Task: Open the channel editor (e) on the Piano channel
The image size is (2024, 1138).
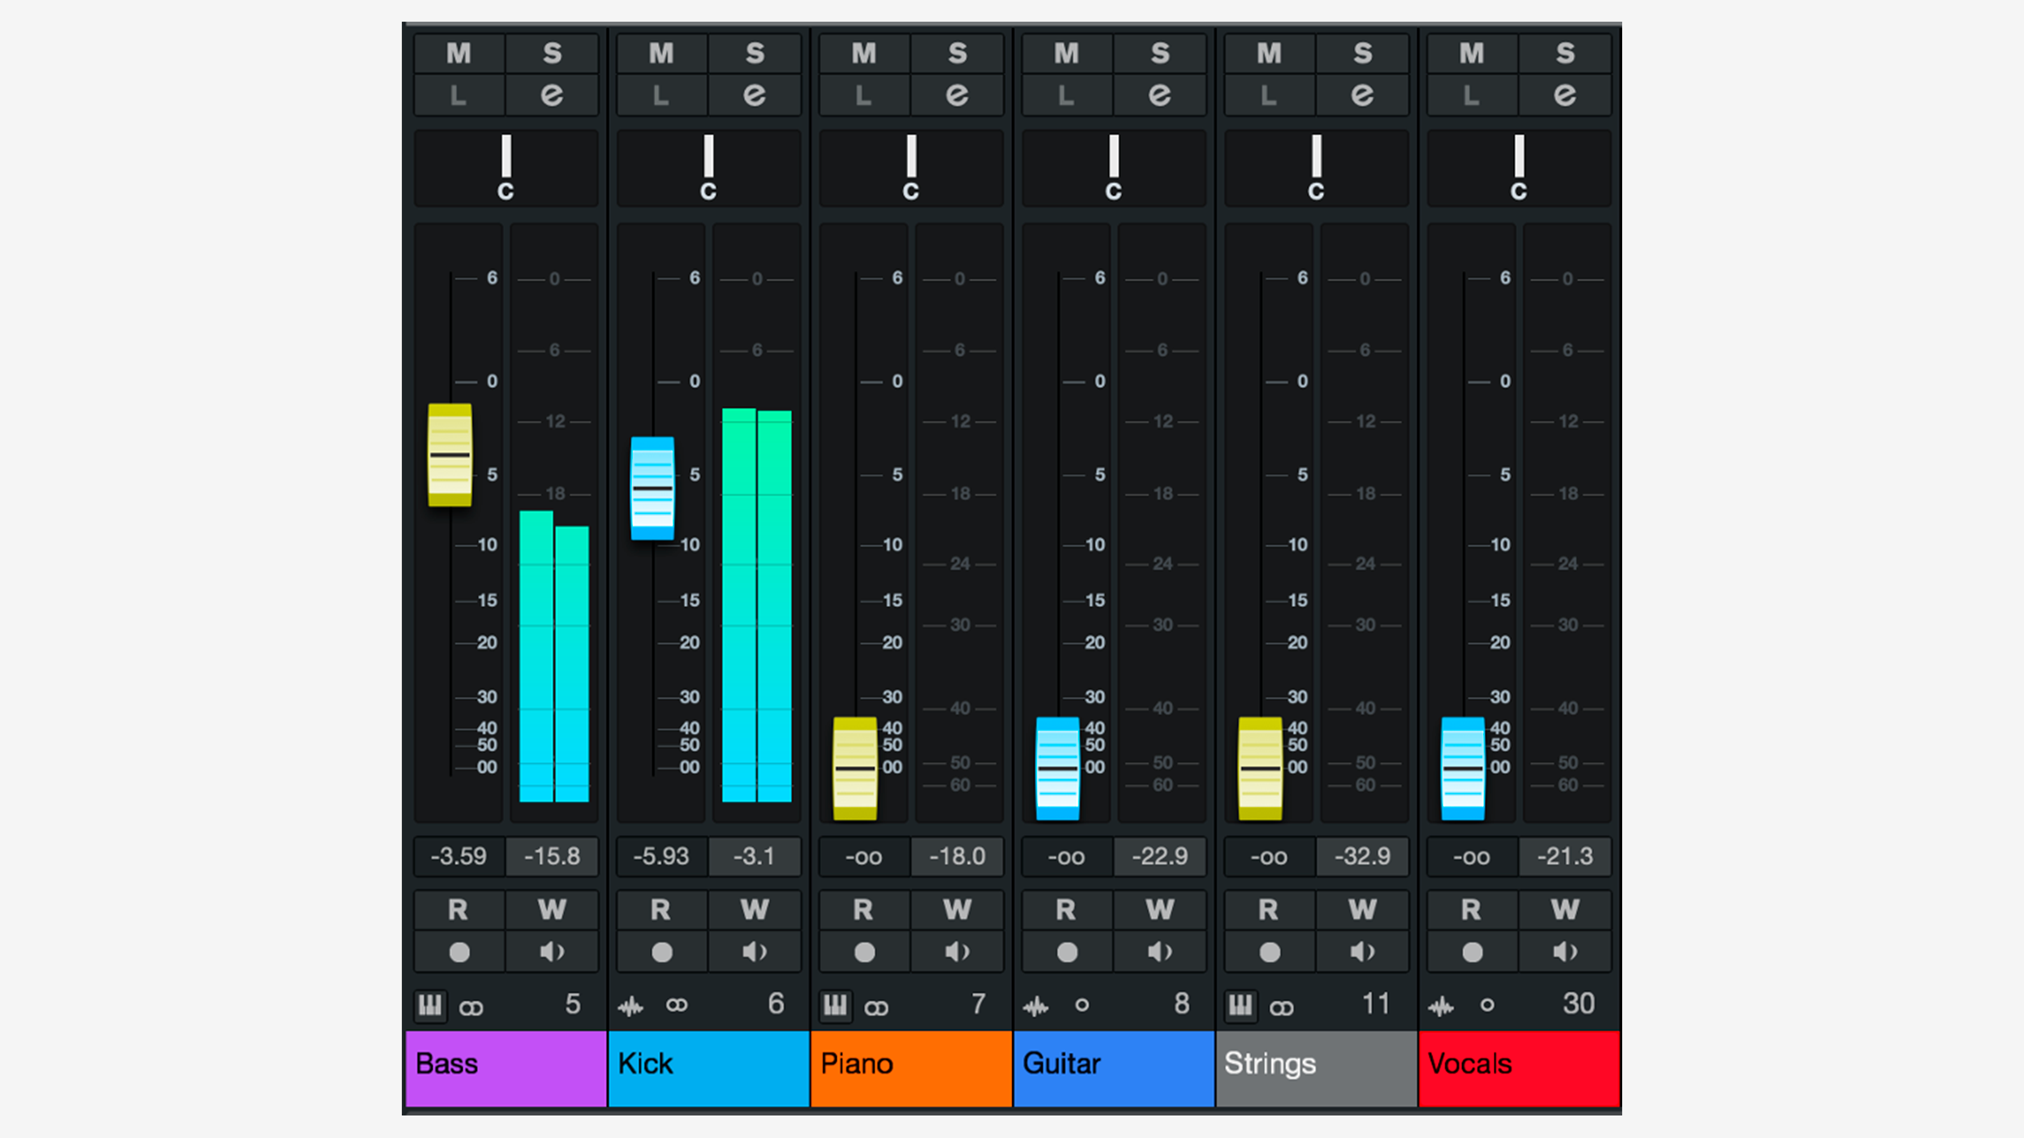Action: coord(957,94)
